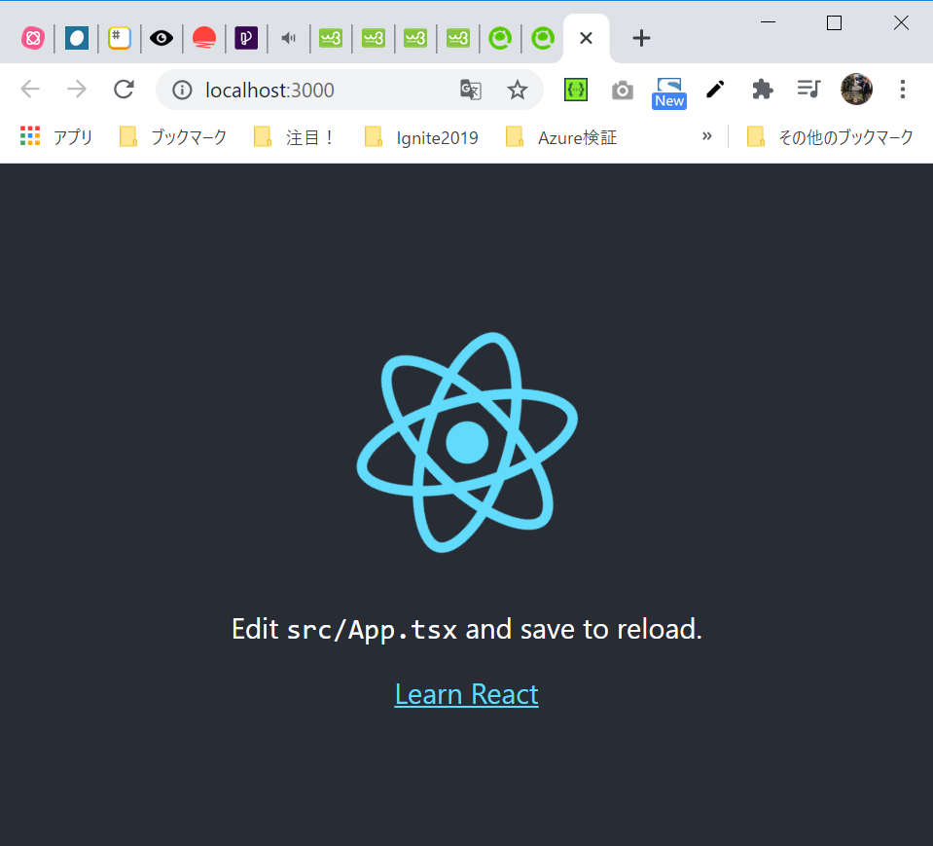
Task: Open the green curly braces extension
Action: tap(575, 90)
